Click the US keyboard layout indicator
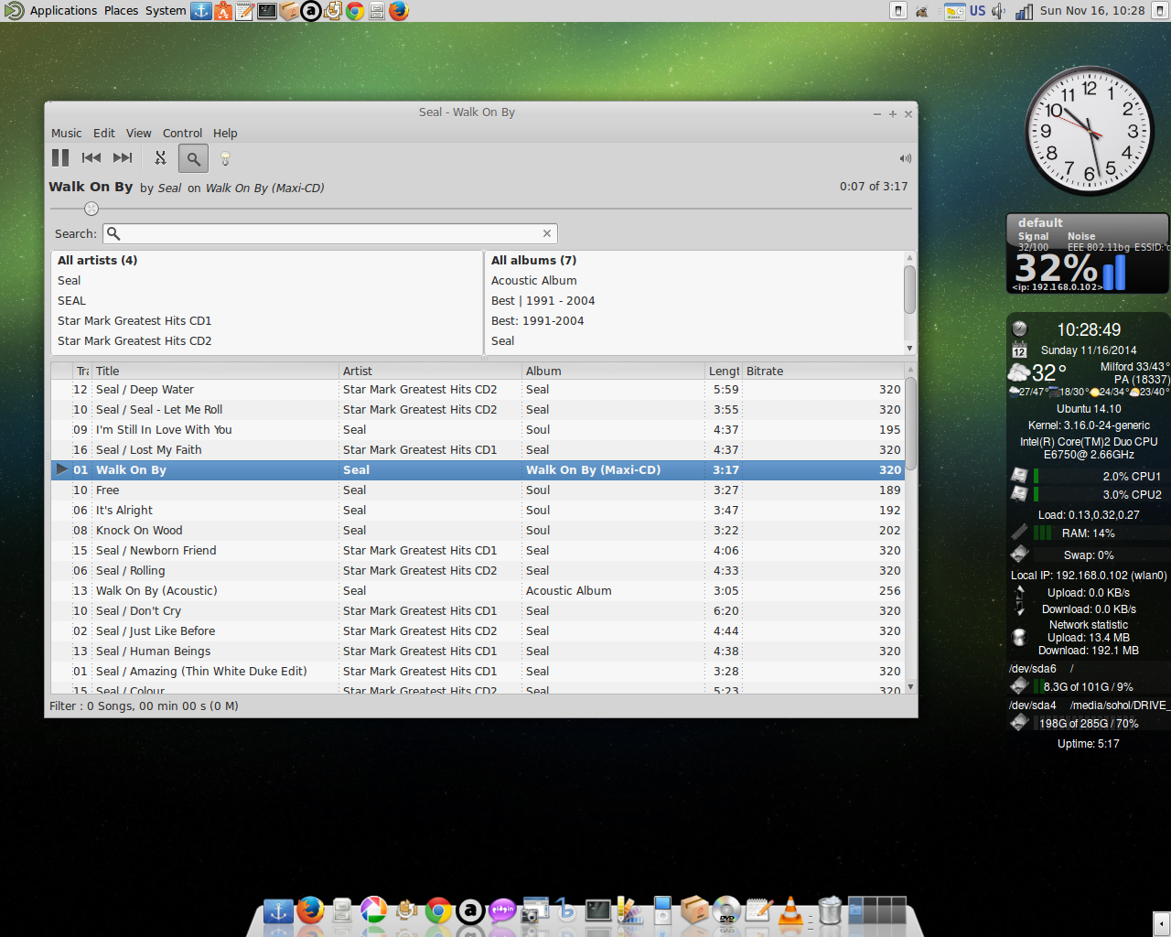 click(x=978, y=11)
